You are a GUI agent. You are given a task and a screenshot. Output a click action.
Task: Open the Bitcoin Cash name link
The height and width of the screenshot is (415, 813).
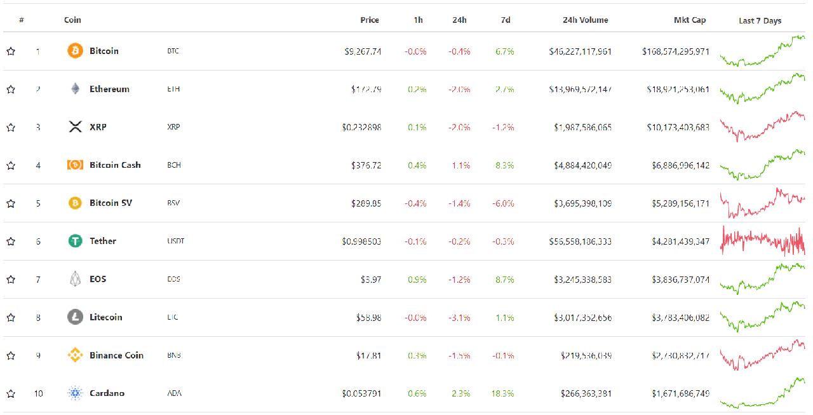(x=115, y=165)
